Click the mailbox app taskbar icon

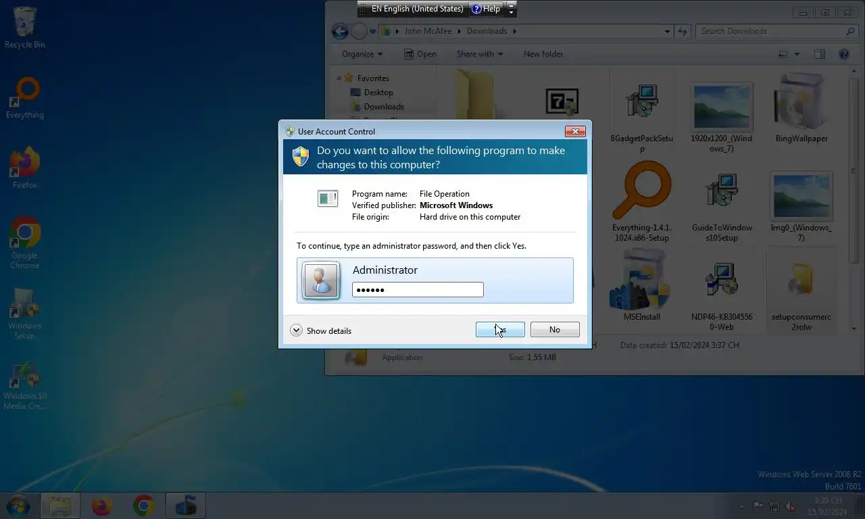[185, 505]
